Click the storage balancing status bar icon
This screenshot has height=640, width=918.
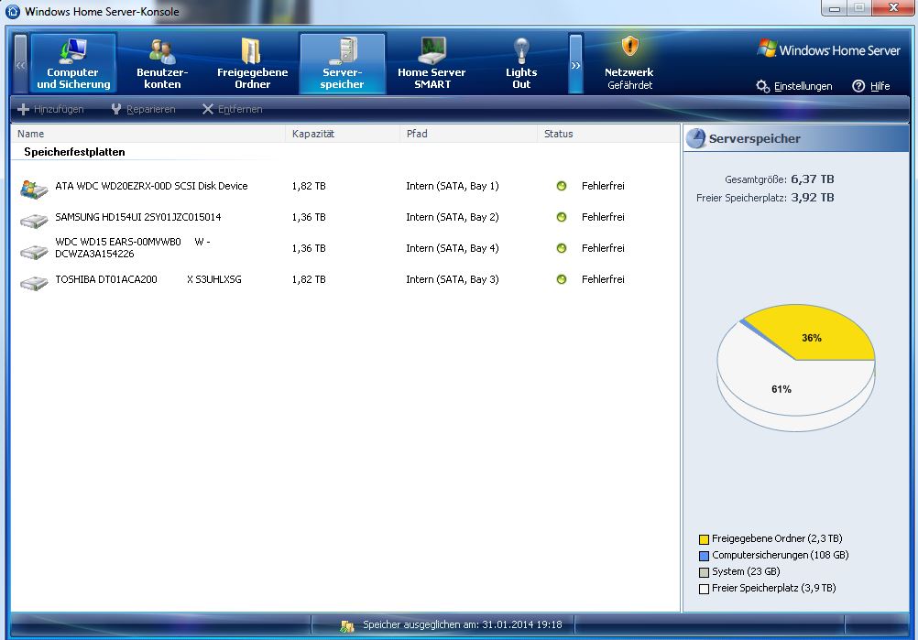pos(347,625)
